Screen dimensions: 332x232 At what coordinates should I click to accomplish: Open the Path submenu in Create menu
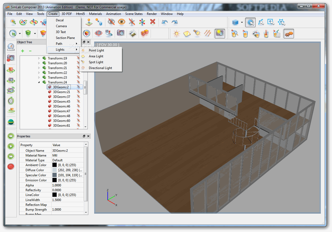click(64, 43)
